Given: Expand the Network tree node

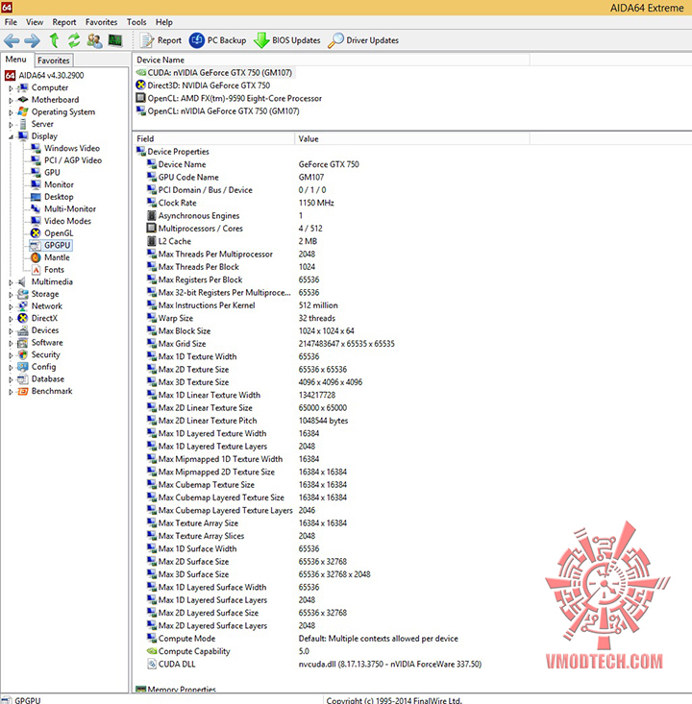Looking at the screenshot, I should tap(11, 306).
